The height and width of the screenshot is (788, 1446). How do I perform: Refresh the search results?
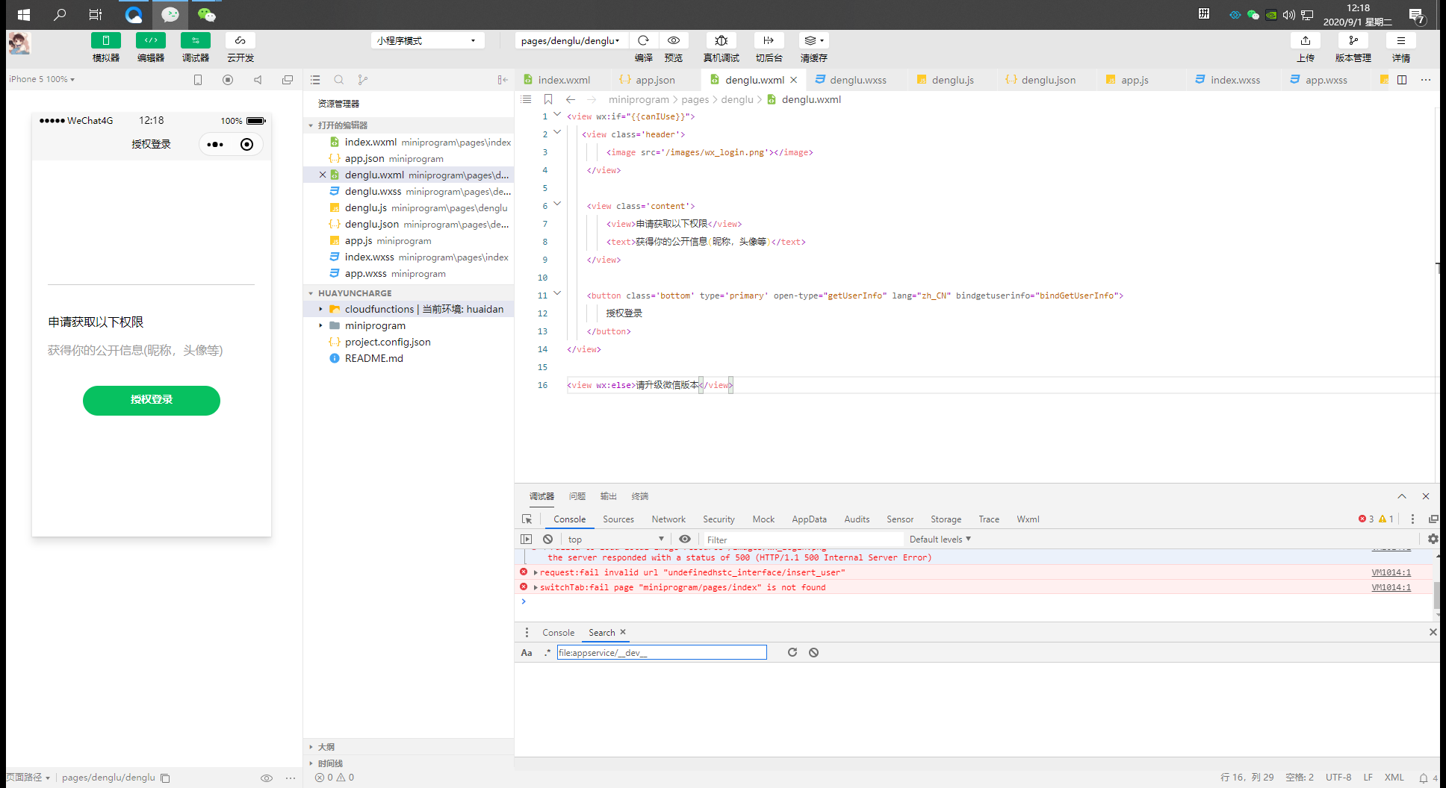pos(792,652)
